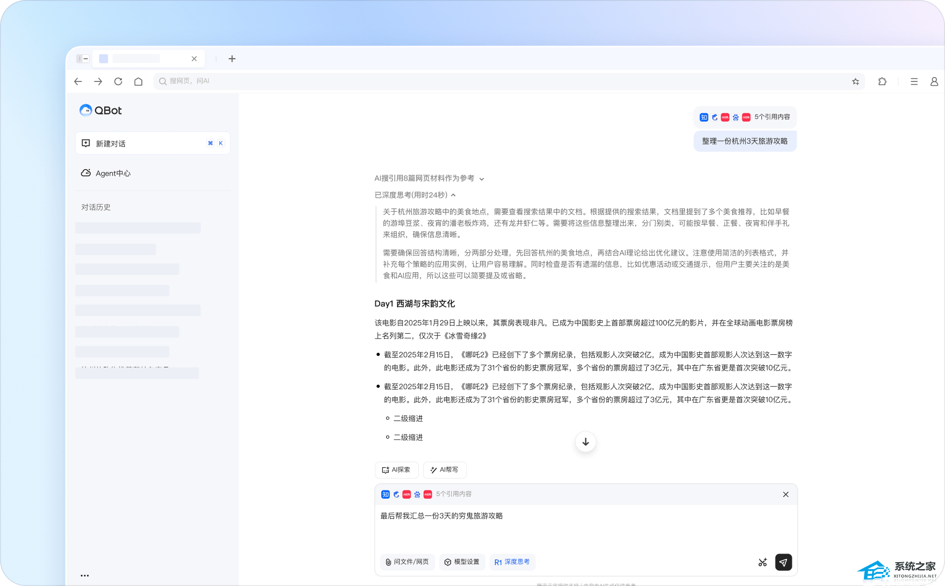Image resolution: width=945 pixels, height=586 pixels.
Task: Click the 对话历史 heading
Action: 96,207
